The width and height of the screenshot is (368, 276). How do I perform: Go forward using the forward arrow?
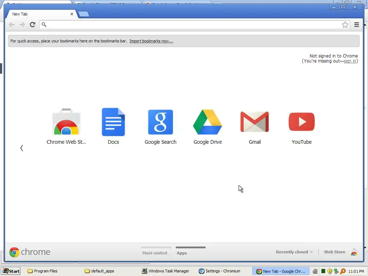tap(22, 25)
